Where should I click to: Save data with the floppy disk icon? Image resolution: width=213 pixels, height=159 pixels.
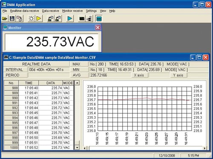(12, 18)
